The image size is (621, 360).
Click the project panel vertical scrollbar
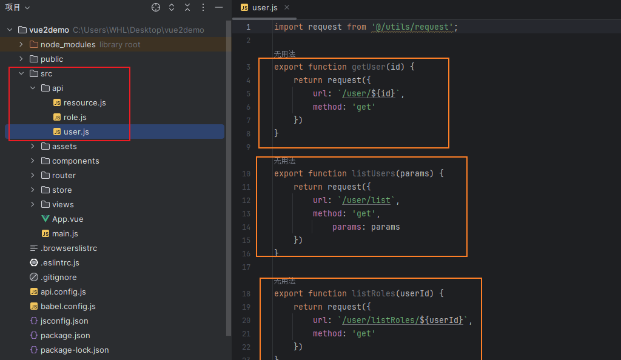point(229,178)
